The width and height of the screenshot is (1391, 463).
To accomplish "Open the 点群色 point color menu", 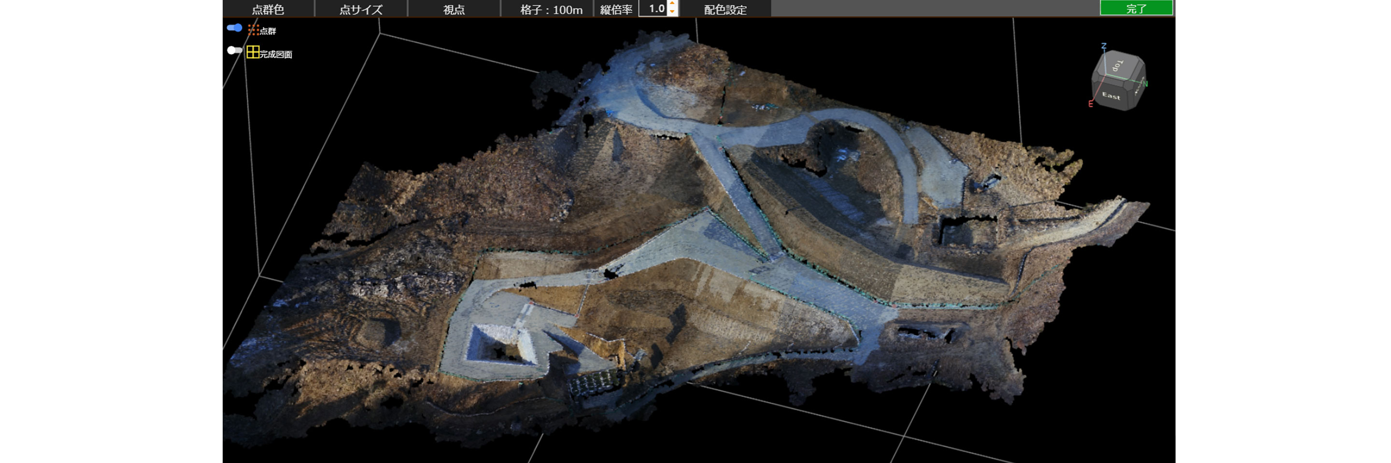I will point(268,9).
